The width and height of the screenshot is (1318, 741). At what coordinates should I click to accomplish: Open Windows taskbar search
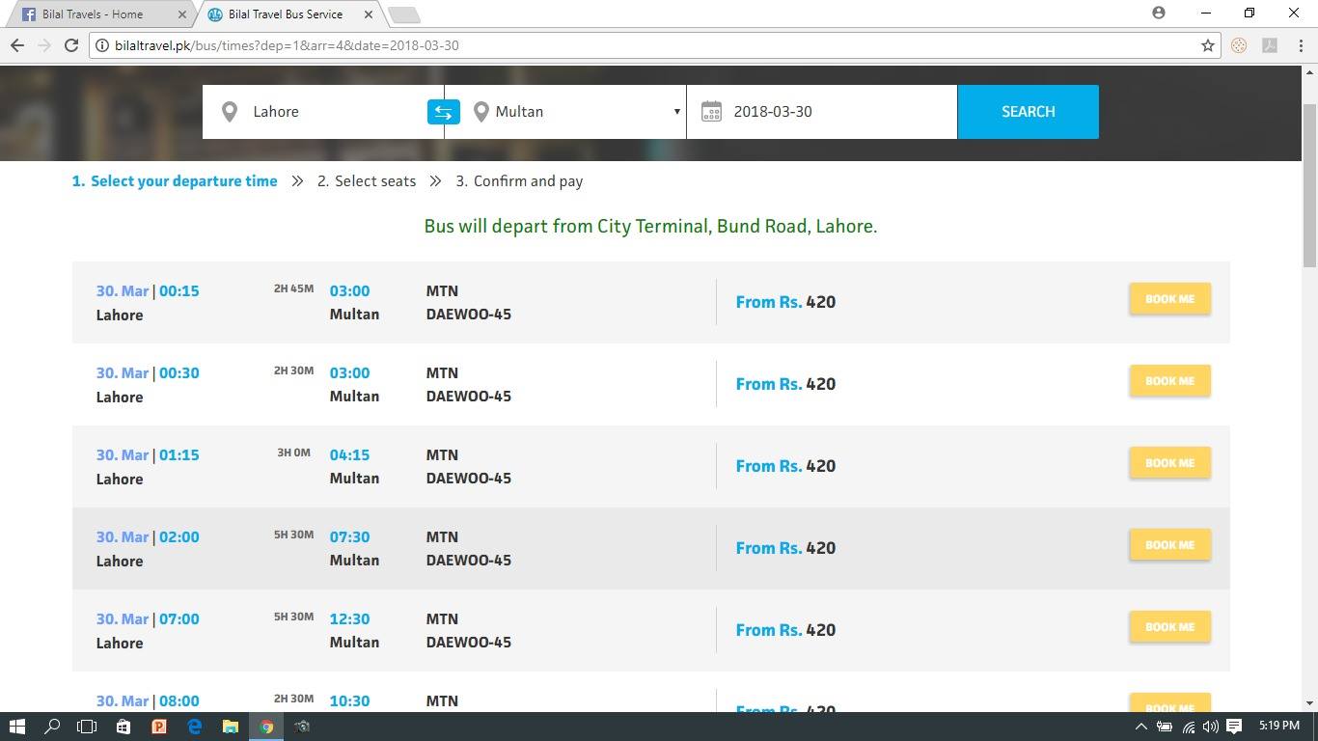[52, 727]
